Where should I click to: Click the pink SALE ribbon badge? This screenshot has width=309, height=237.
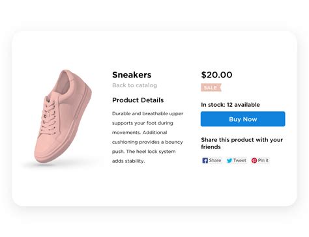[211, 87]
